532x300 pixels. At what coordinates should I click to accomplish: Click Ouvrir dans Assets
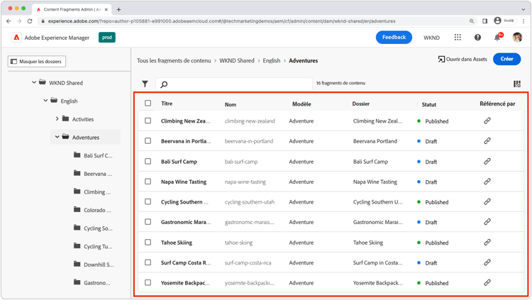[462, 59]
